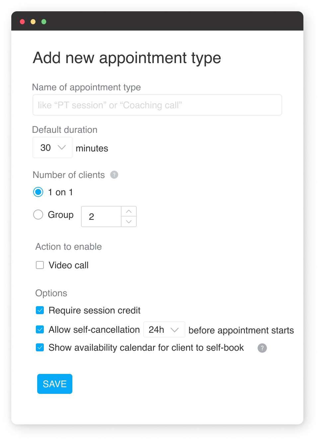Click the chevron inside the 24h dropdown
This screenshot has height=441, width=320.
click(175, 329)
